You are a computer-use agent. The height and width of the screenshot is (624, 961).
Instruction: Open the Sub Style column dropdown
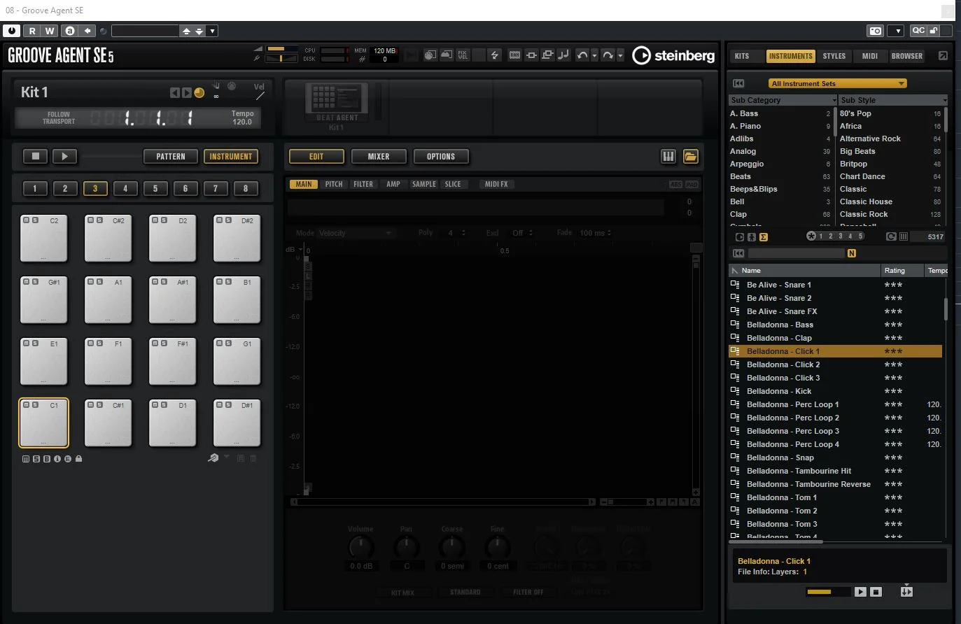[x=944, y=100]
